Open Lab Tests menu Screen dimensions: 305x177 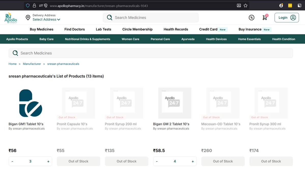(x=104, y=29)
